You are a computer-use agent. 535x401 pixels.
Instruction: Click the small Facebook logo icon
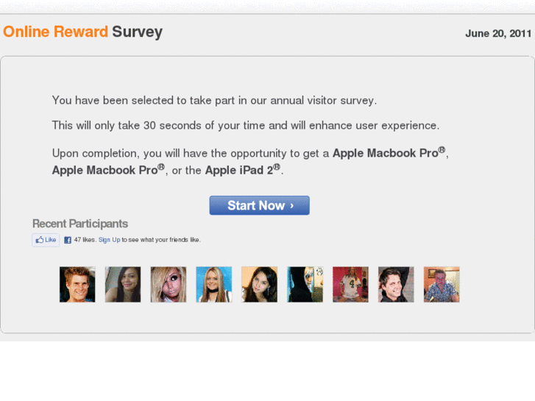(x=68, y=240)
